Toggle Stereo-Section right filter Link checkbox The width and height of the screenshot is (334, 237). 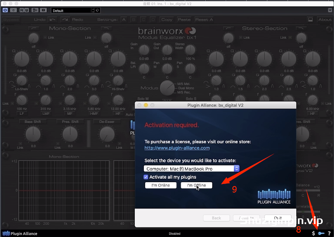pos(290,38)
